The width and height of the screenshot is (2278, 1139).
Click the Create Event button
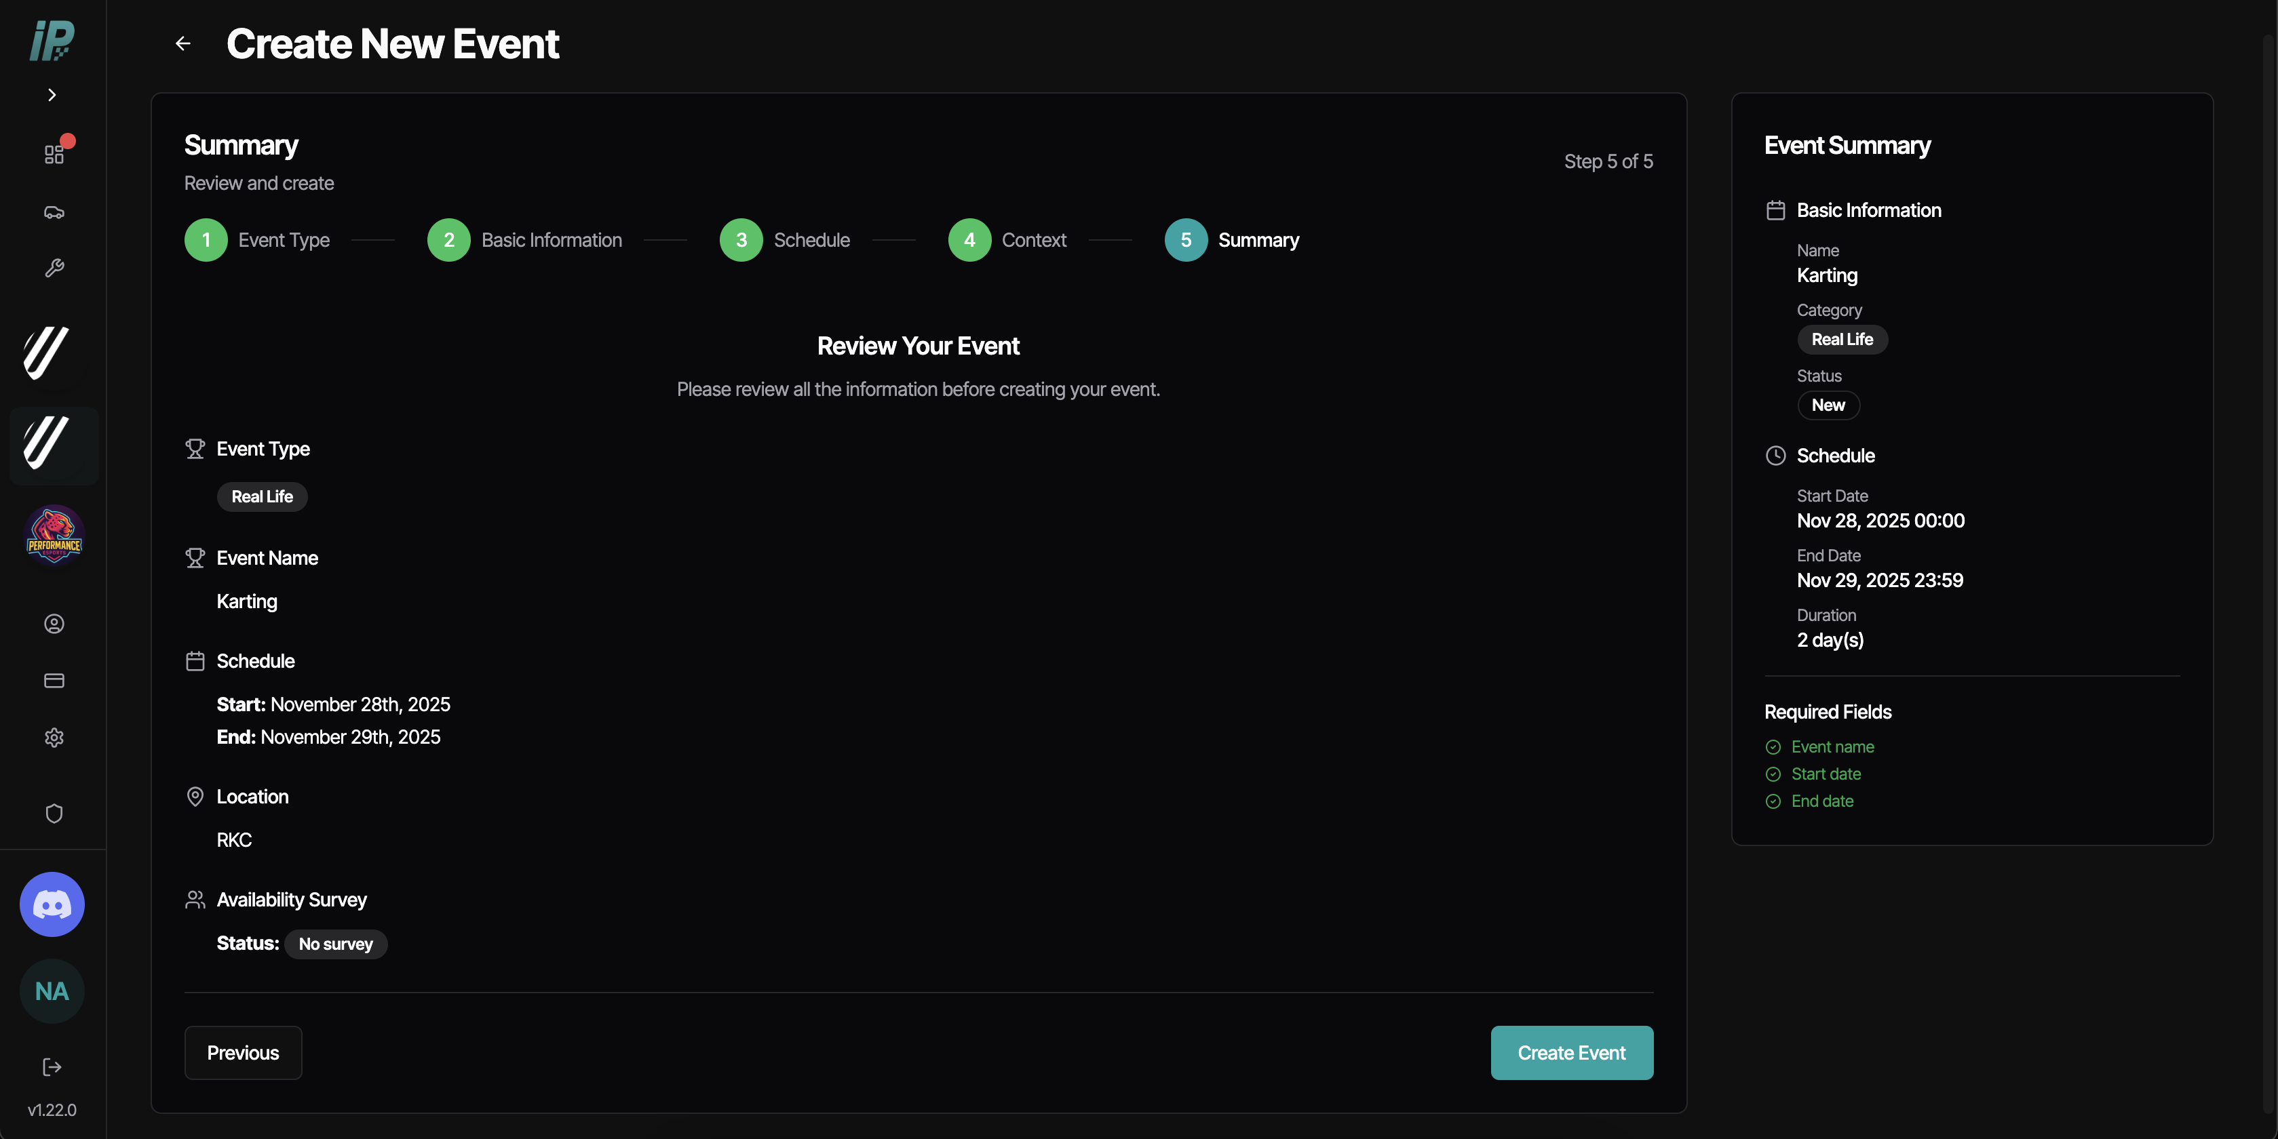point(1571,1052)
